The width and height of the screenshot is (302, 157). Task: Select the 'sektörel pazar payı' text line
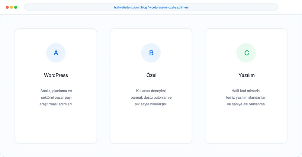point(56,98)
